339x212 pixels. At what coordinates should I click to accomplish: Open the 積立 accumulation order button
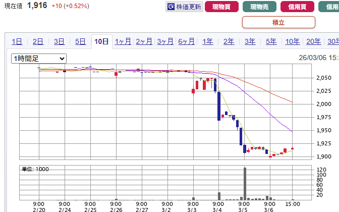tap(278, 22)
